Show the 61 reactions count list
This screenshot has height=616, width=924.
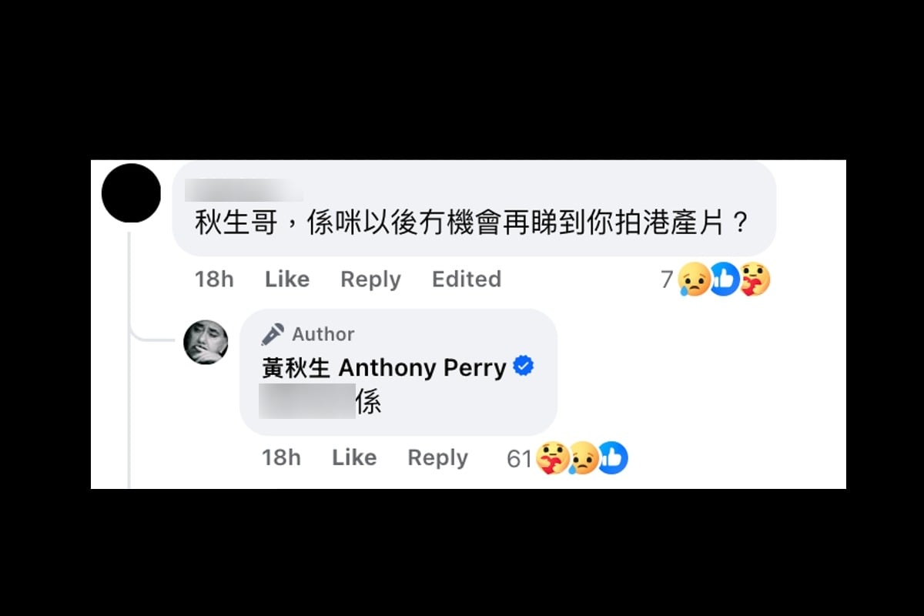click(x=520, y=459)
